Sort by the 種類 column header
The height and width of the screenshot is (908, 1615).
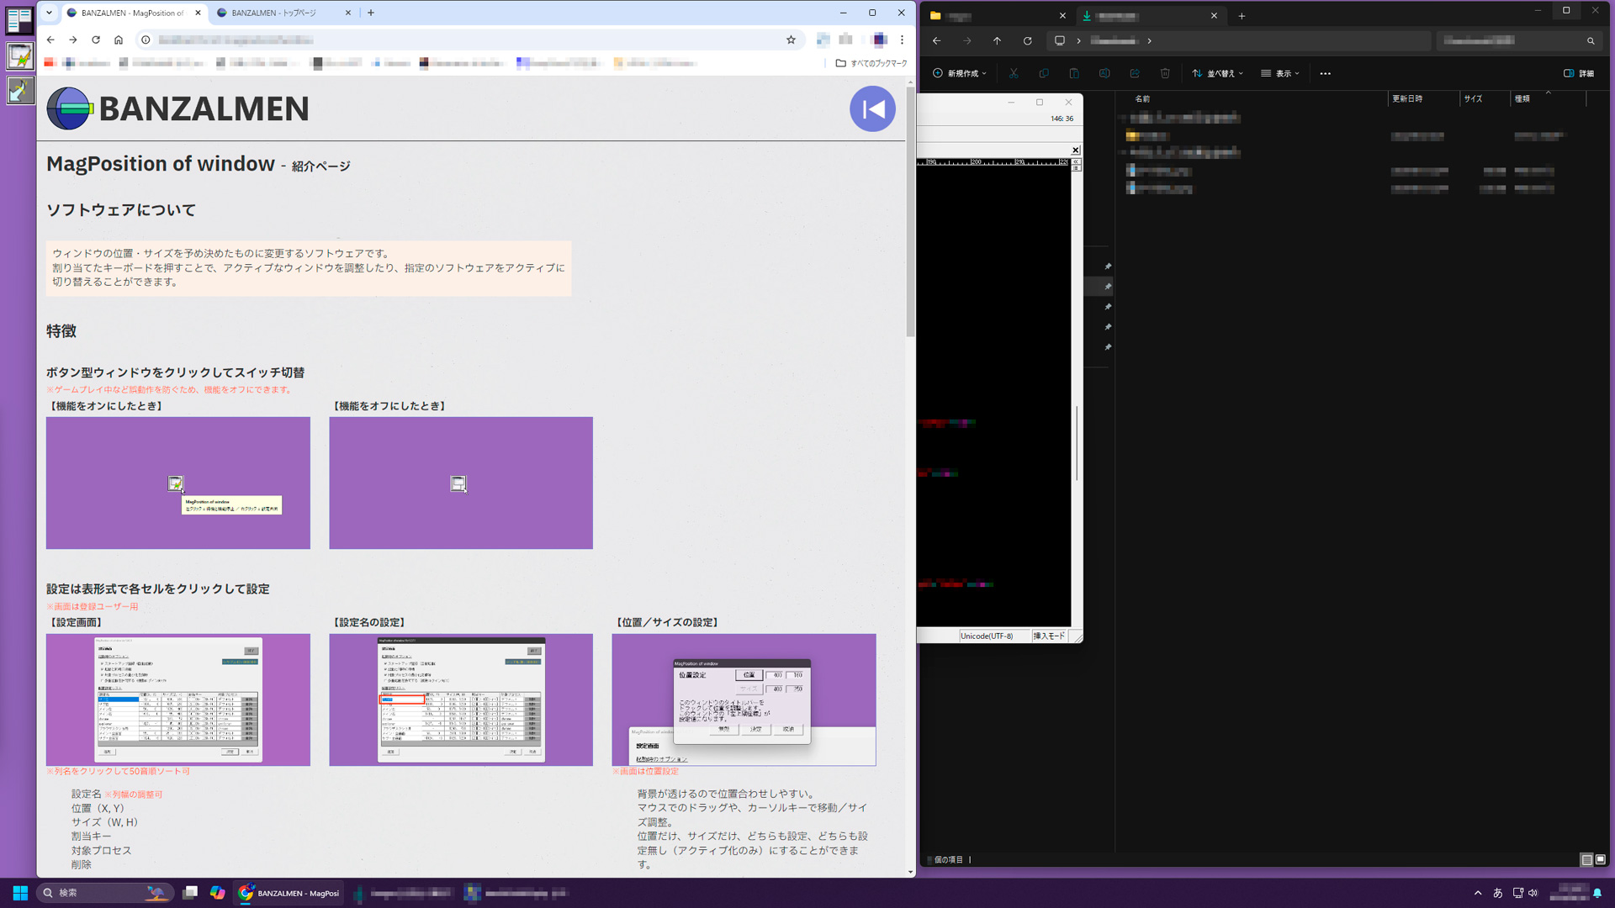point(1522,99)
